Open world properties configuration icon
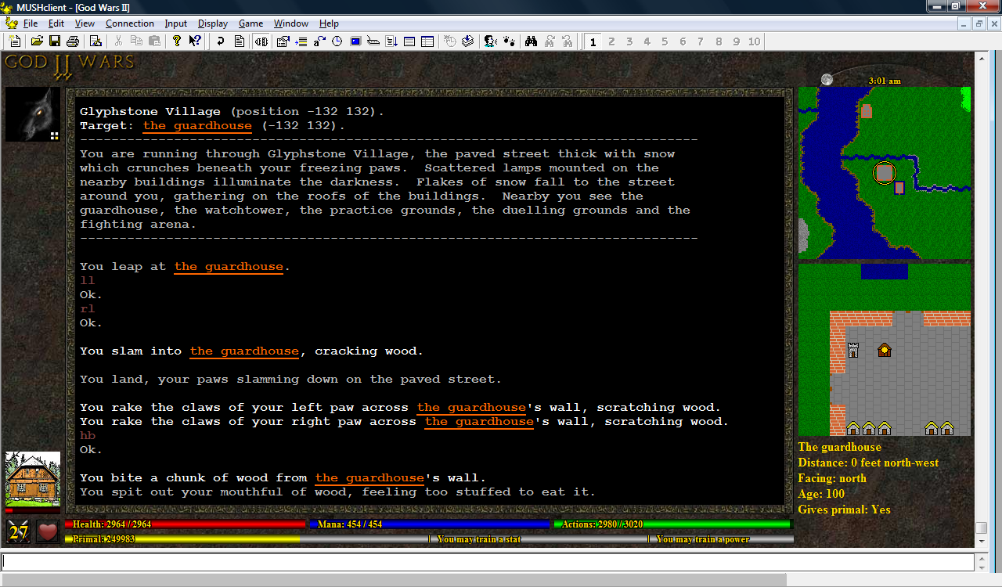Screen dimensions: 1002x587 pyautogui.click(x=283, y=41)
